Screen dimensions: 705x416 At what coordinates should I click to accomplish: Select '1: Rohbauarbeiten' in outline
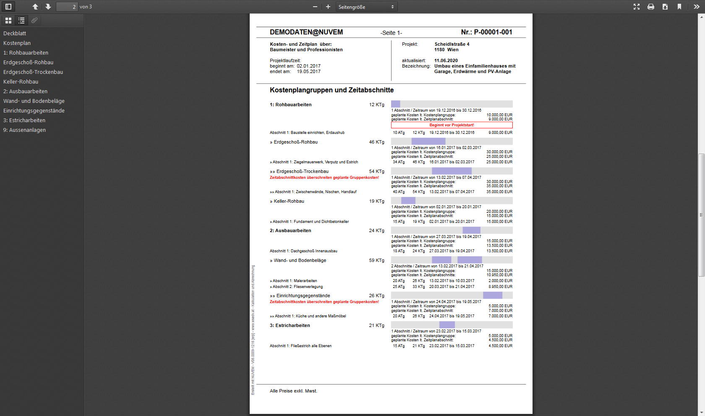click(26, 53)
